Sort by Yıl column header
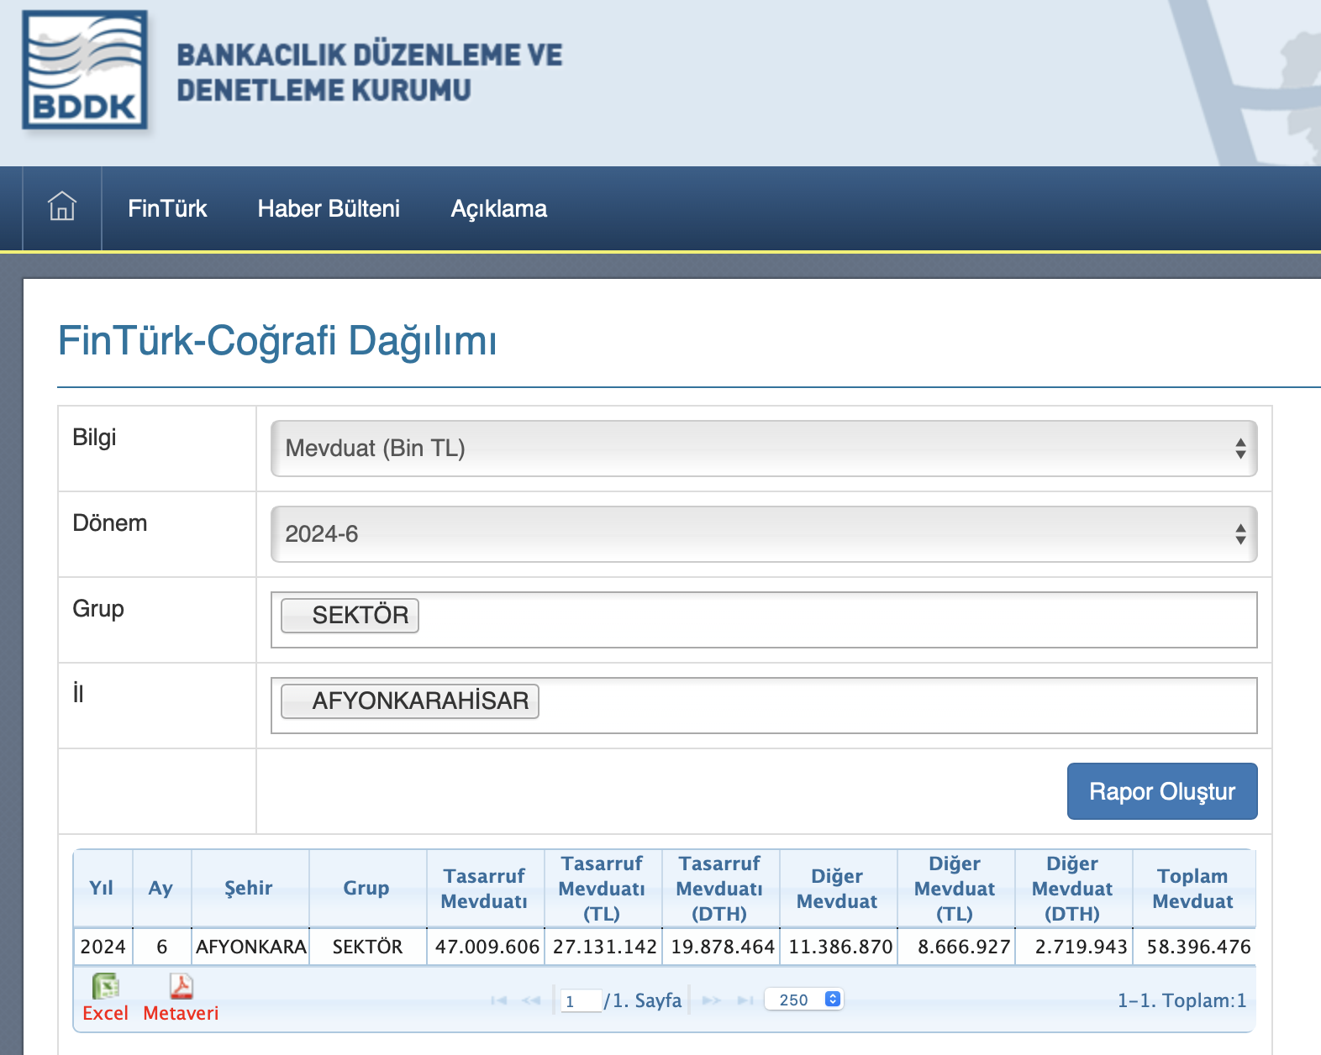The width and height of the screenshot is (1321, 1055). pyautogui.click(x=102, y=888)
